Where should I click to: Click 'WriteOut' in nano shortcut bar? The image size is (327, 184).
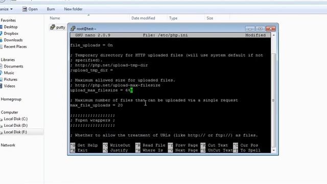(x=120, y=145)
